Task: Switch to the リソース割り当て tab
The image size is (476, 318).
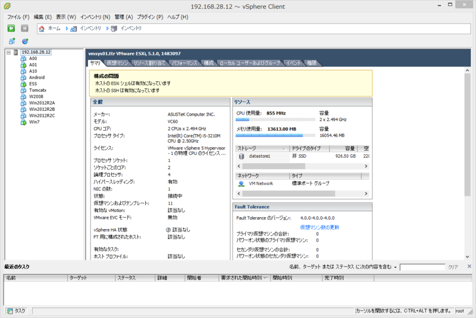Action: coord(149,63)
